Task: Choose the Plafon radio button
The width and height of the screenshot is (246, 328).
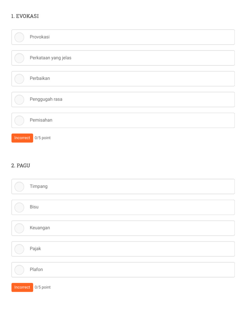Action: (19, 270)
